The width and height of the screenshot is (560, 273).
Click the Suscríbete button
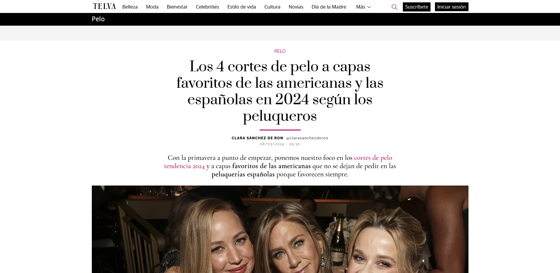tap(416, 7)
